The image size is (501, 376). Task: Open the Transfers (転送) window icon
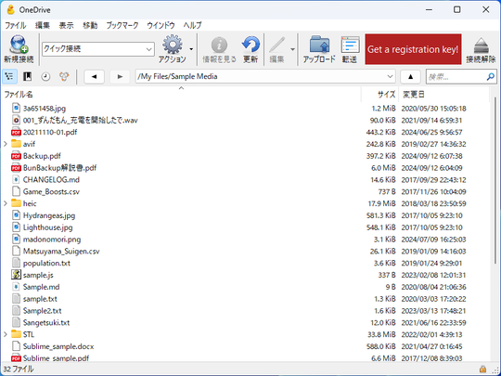(x=350, y=45)
